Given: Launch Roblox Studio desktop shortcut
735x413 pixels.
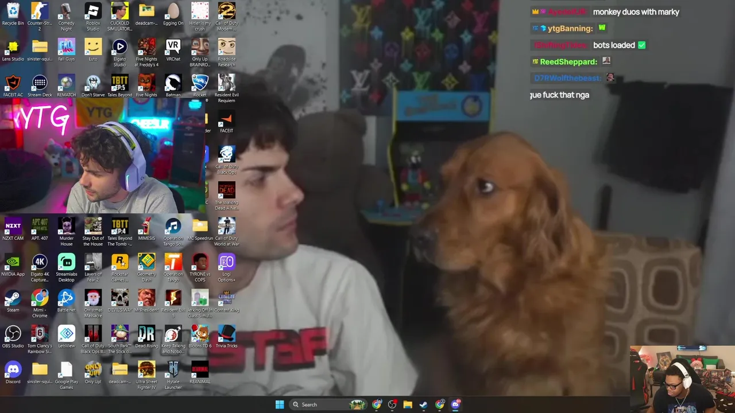Looking at the screenshot, I should (x=93, y=17).
